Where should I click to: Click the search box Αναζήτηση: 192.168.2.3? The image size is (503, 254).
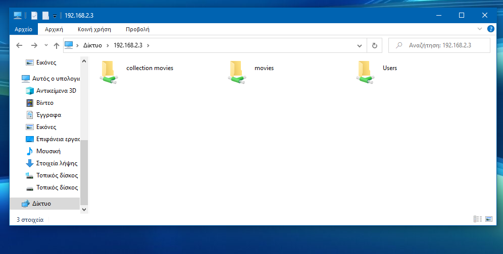[x=439, y=45]
